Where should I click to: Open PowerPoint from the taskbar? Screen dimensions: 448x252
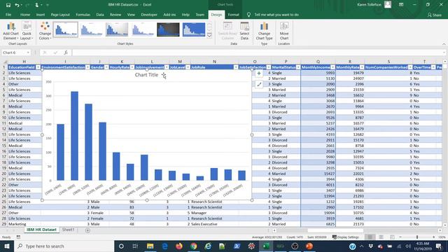click(x=309, y=246)
